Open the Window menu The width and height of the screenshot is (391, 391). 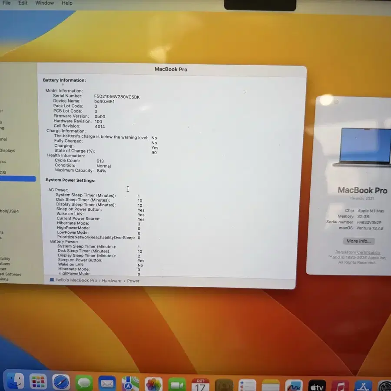tap(44, 3)
